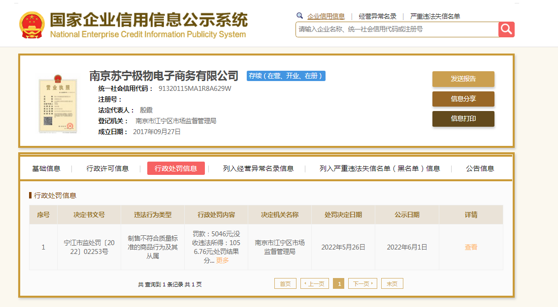Select the 行政处罚信息 tab
Viewport: 558px width, 307px height.
[x=176, y=168]
